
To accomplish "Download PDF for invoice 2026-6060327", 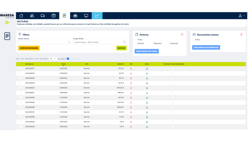I will pos(131,69).
